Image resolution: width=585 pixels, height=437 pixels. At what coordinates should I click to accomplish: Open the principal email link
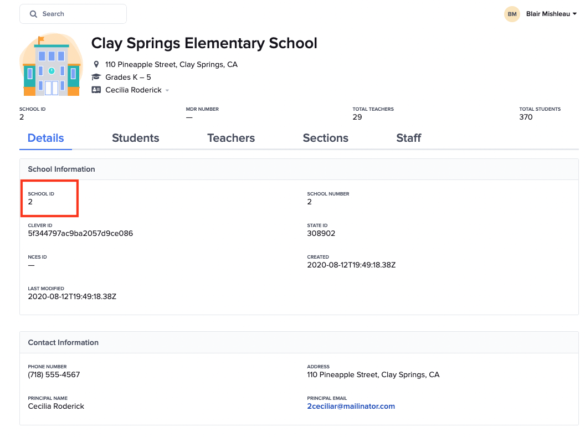[x=351, y=406]
